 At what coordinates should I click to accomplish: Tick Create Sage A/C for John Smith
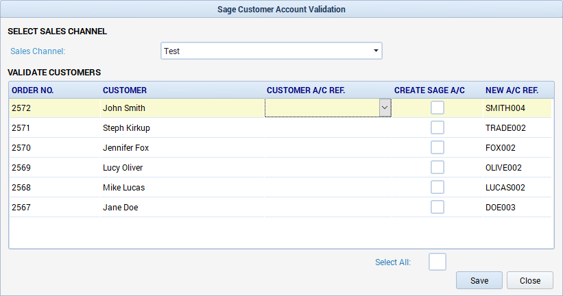(x=438, y=108)
